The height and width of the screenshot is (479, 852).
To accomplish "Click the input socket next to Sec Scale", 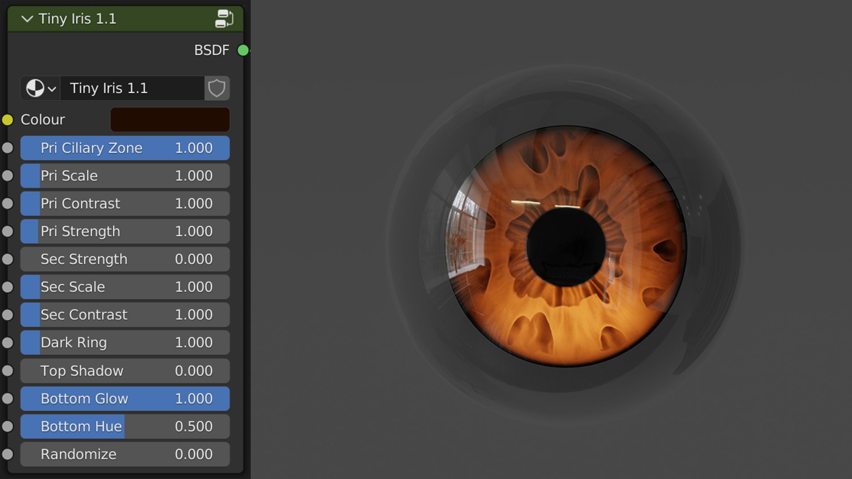I will 8,287.
